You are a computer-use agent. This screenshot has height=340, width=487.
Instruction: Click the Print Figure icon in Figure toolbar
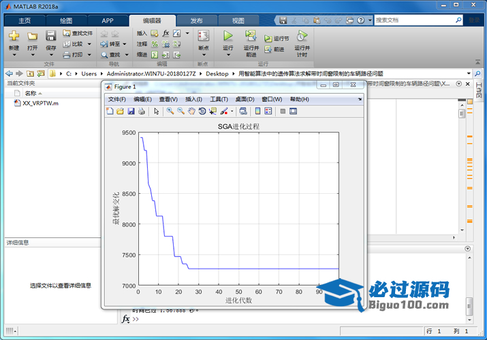click(142, 111)
